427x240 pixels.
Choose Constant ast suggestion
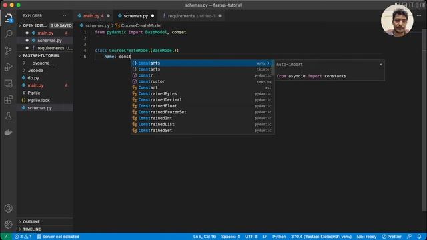(x=201, y=87)
